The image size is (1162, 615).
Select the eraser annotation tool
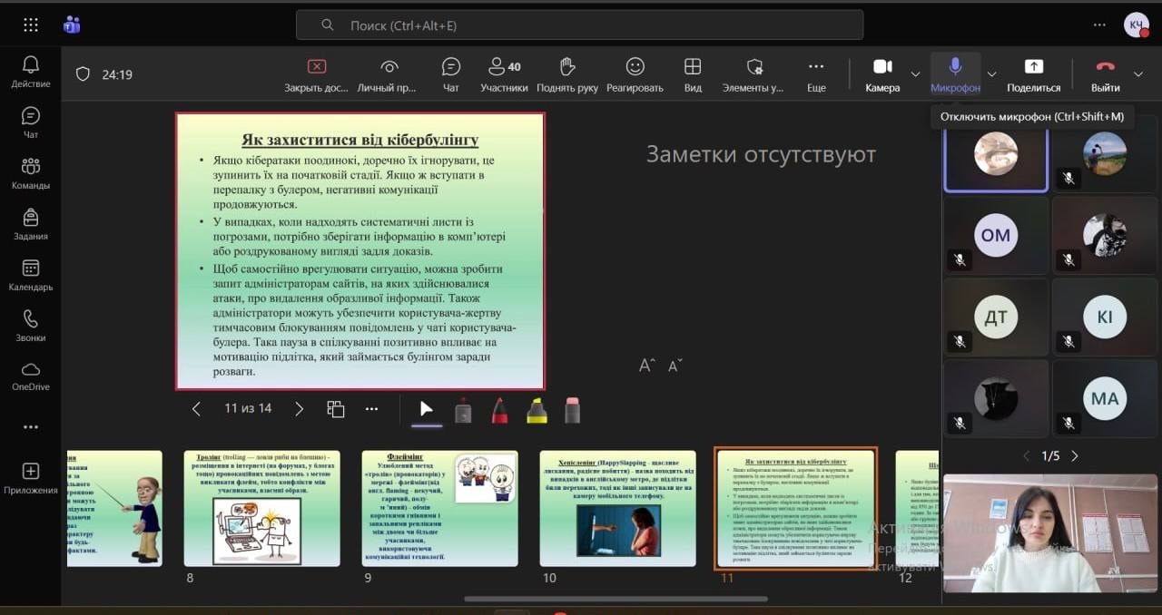click(x=572, y=410)
